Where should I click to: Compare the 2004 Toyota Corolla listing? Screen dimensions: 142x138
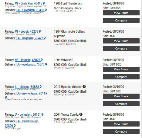pyautogui.click(x=121, y=132)
